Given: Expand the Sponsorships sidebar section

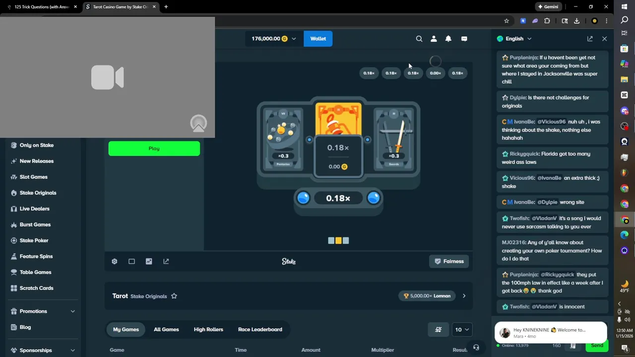Looking at the screenshot, I should coord(72,351).
